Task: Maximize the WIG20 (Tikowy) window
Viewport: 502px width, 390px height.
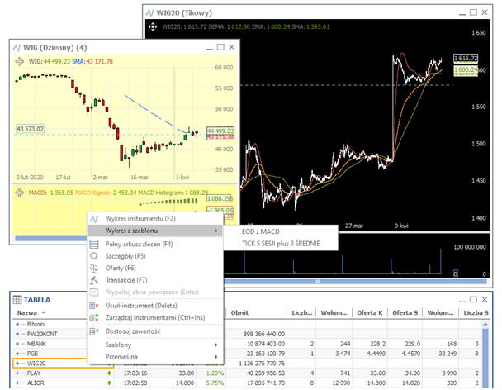Action: click(x=473, y=12)
